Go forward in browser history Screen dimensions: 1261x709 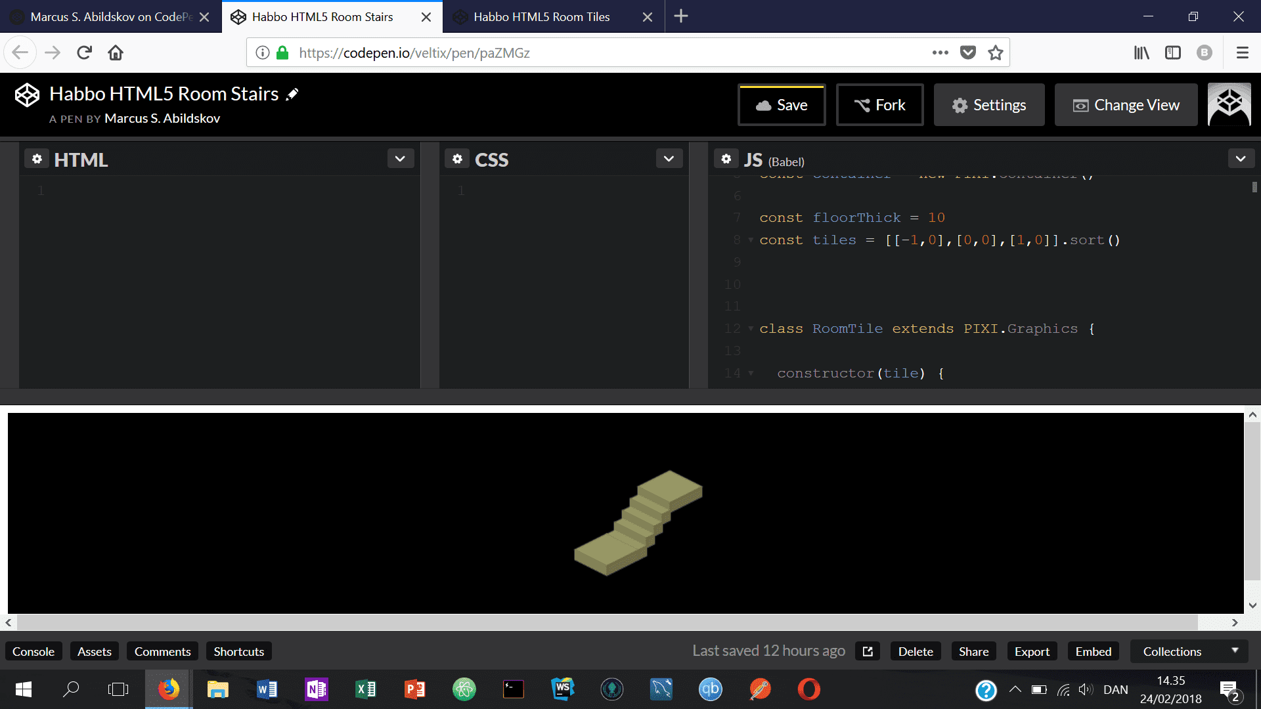(53, 53)
